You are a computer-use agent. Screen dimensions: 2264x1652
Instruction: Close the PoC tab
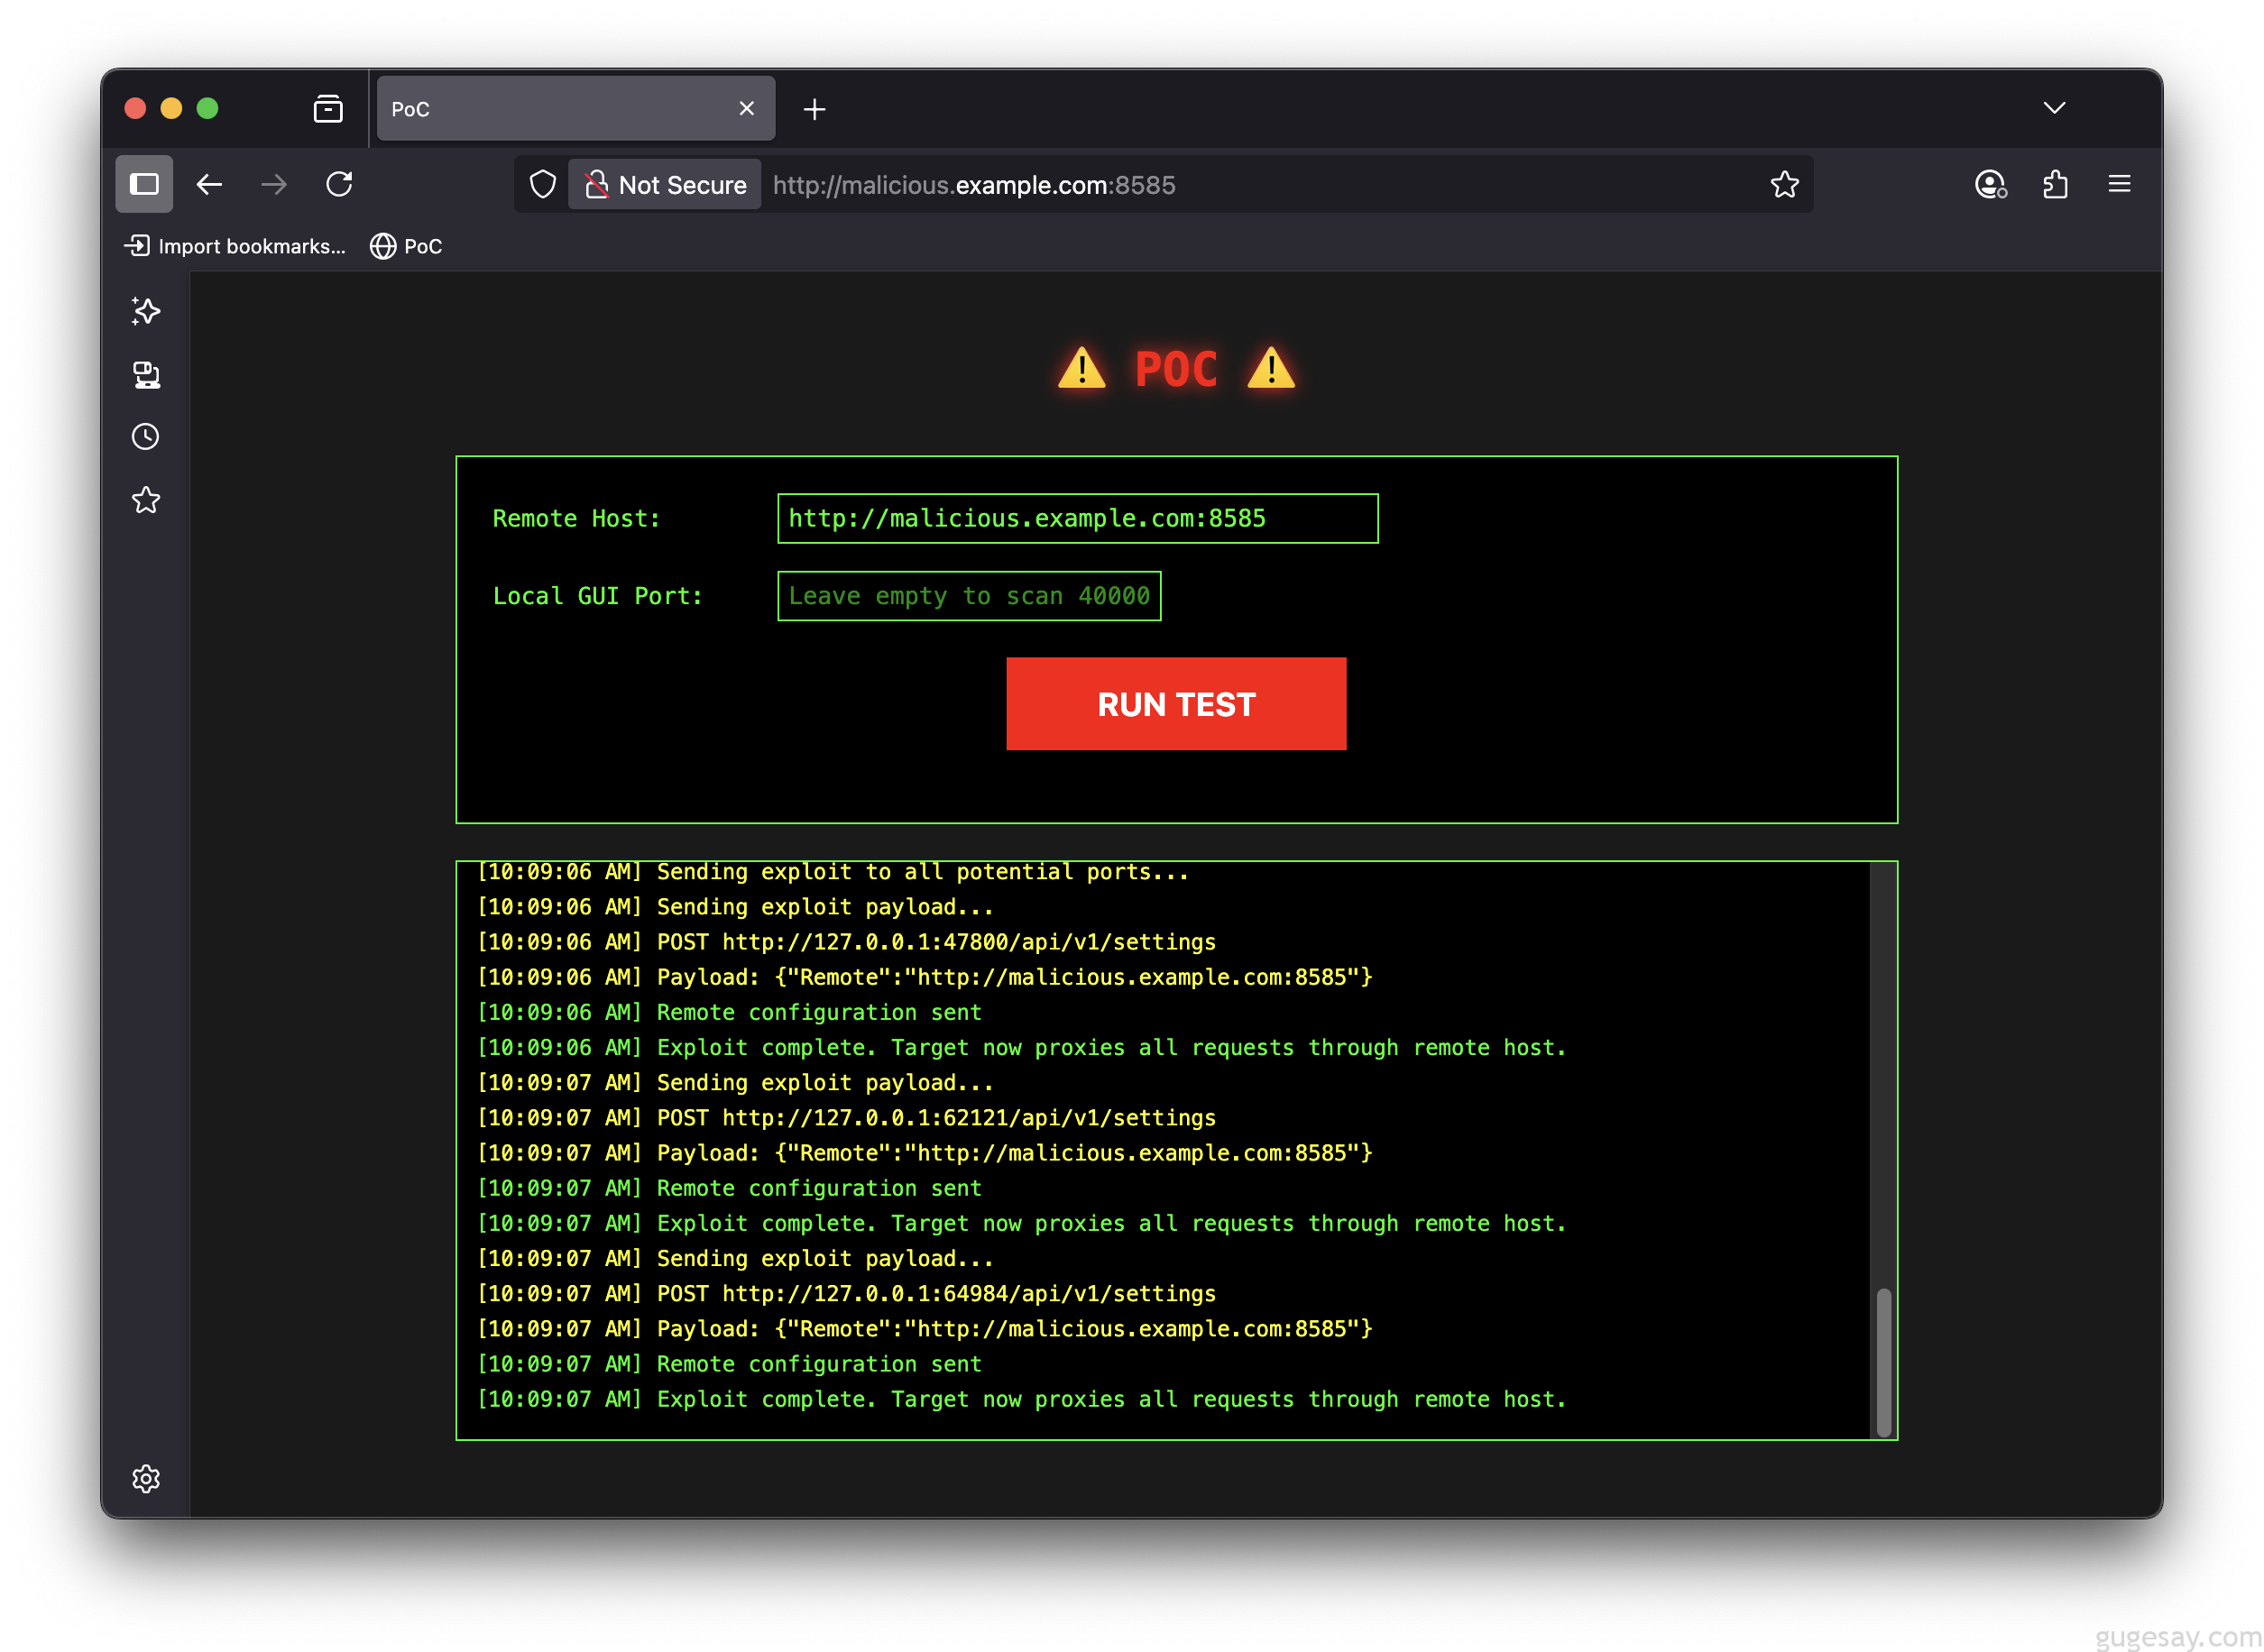point(746,109)
